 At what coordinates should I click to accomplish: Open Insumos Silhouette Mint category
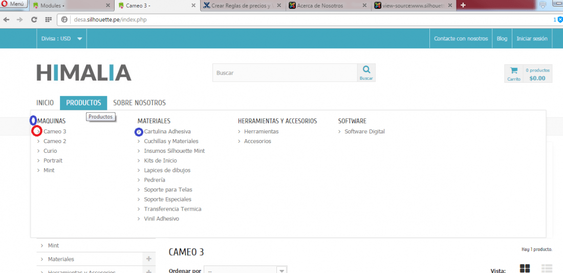(174, 151)
